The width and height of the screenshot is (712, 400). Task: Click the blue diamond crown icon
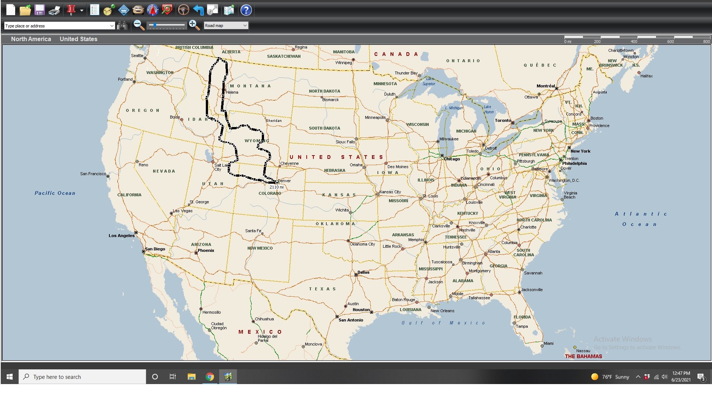(x=123, y=10)
